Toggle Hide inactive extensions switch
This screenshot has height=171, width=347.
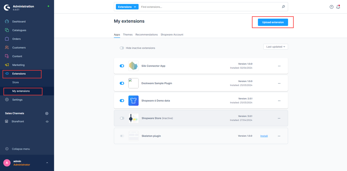(x=122, y=48)
